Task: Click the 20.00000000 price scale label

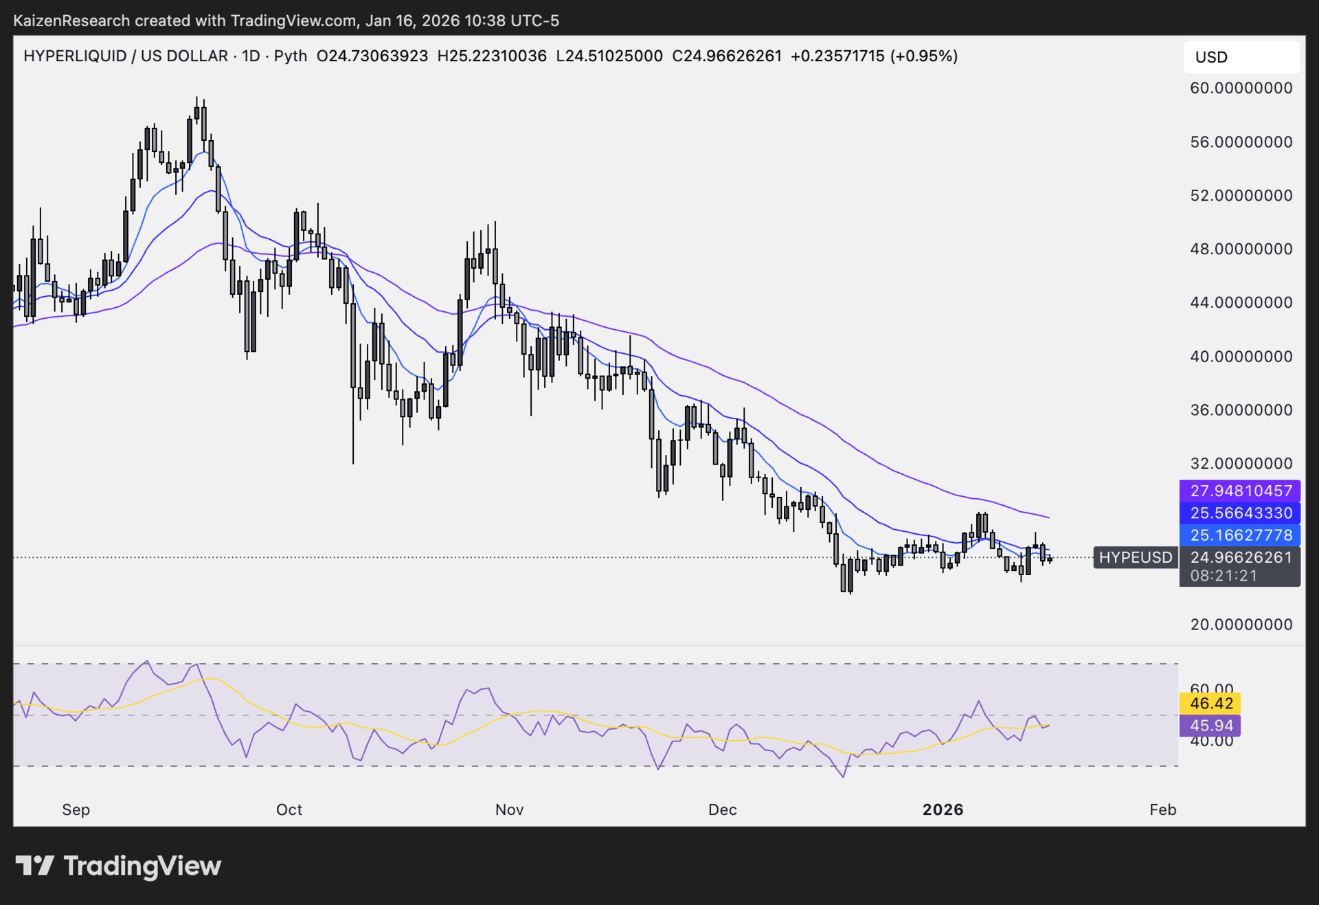Action: click(x=1241, y=625)
